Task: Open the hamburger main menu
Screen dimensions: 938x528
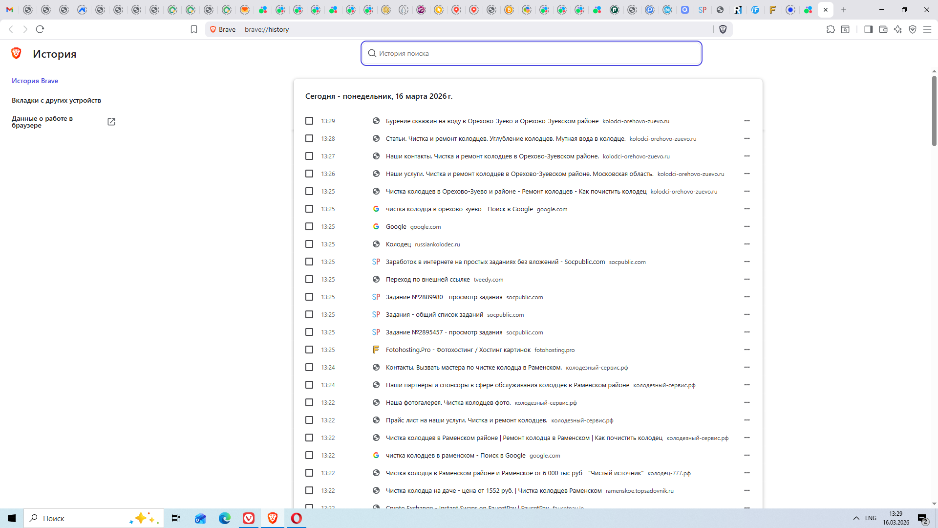Action: point(927,29)
